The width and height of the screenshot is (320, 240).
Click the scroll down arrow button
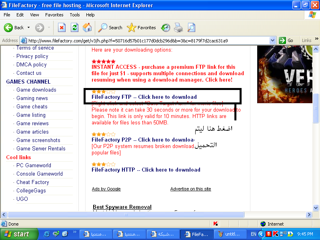(x=316, y=208)
